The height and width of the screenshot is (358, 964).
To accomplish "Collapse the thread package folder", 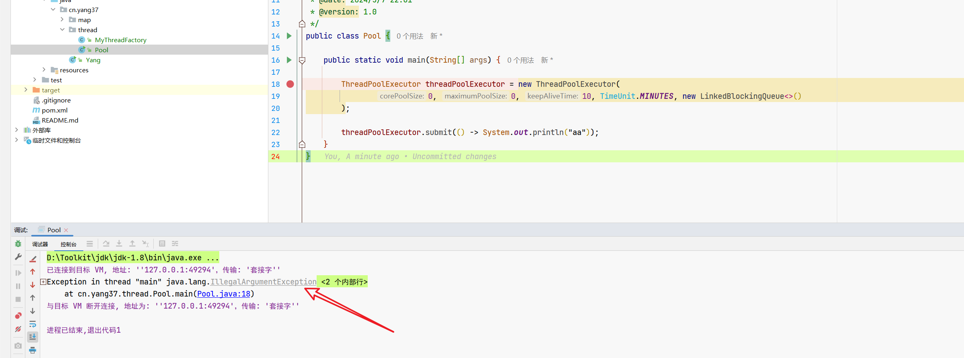I will [x=62, y=29].
